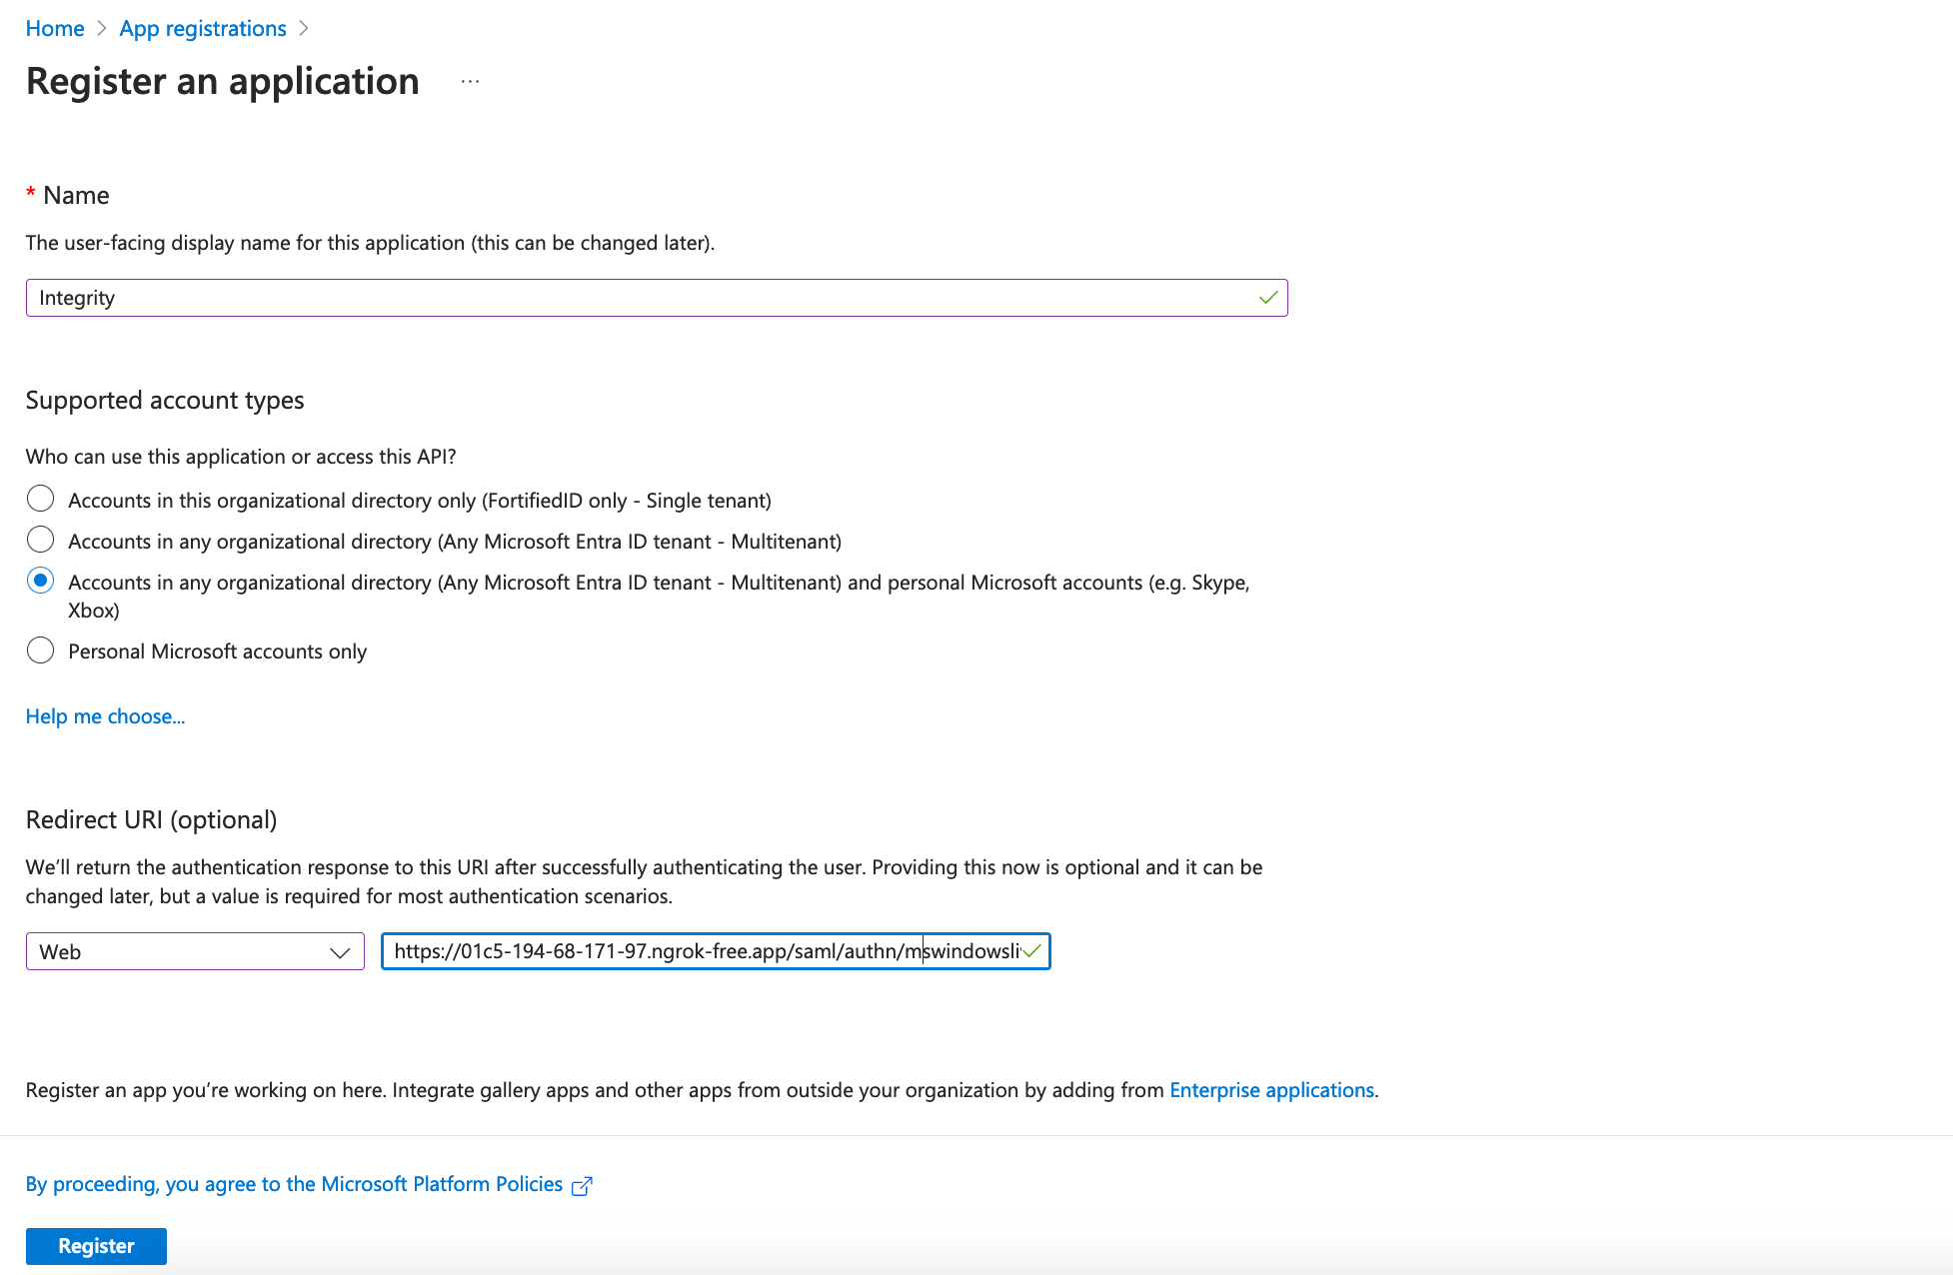
Task: Open Help me choose link
Action: pyautogui.click(x=105, y=716)
